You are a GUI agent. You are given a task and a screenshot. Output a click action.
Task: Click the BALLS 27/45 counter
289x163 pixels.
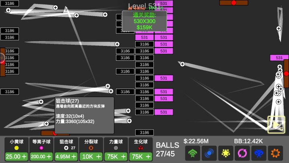coord(167,149)
